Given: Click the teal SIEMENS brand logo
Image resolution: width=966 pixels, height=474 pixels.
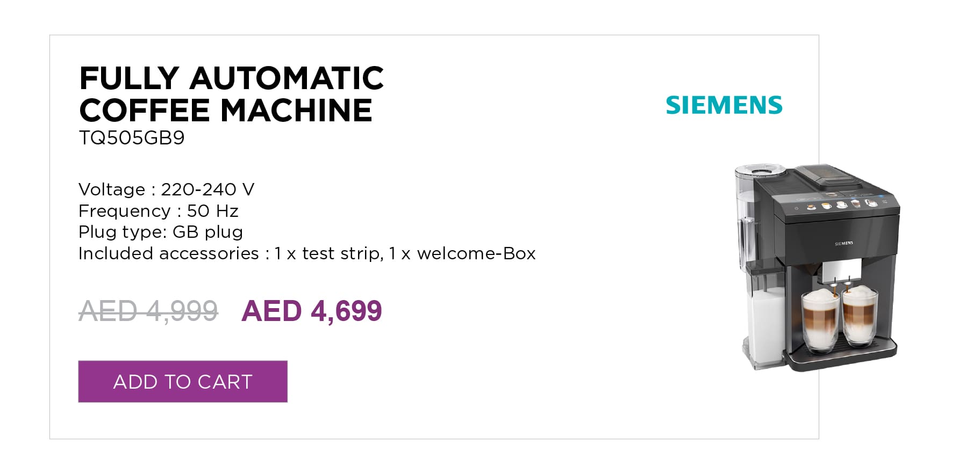Looking at the screenshot, I should [x=724, y=105].
